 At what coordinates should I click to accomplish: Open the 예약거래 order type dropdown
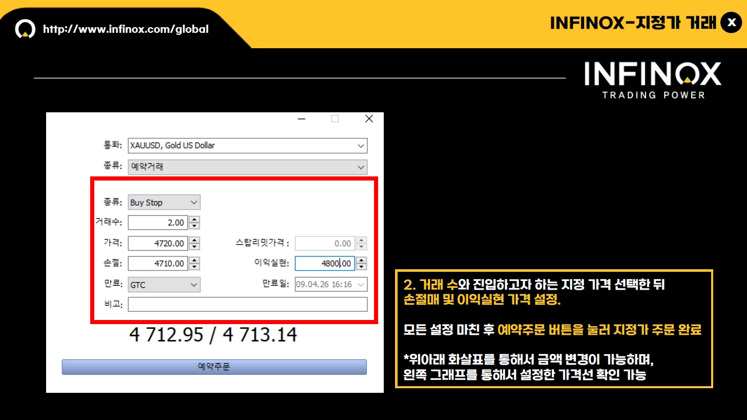pyautogui.click(x=247, y=167)
